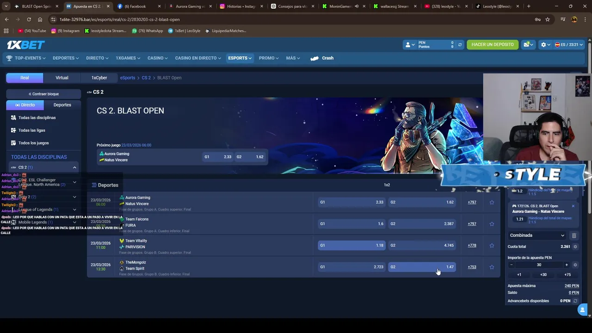Add TheMongolz match to favorites star

(x=492, y=267)
